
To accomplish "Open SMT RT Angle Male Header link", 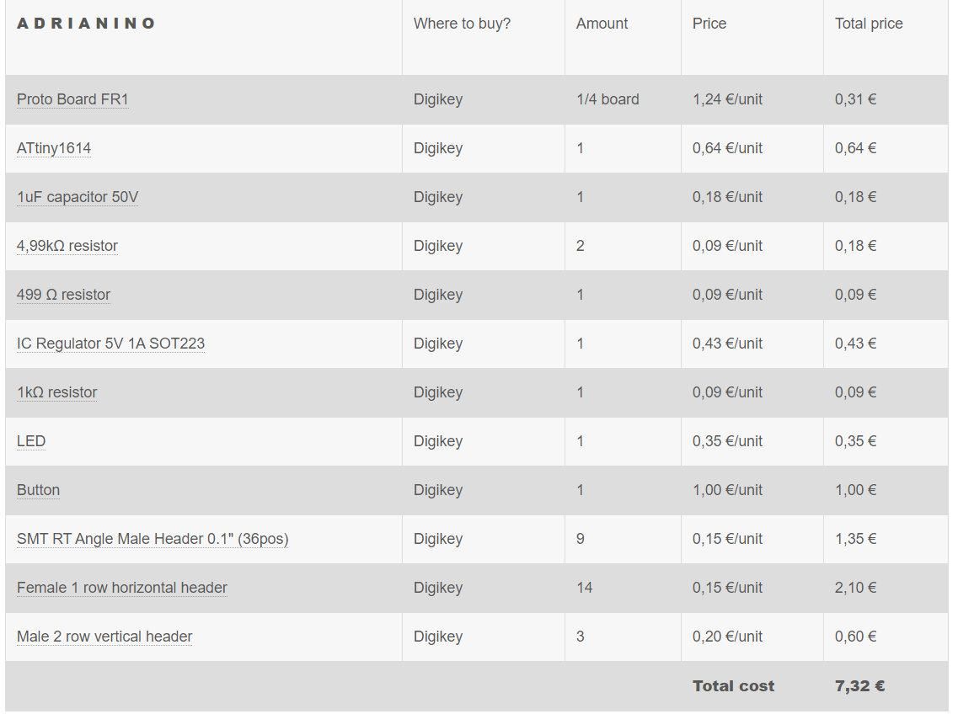I will 153,539.
